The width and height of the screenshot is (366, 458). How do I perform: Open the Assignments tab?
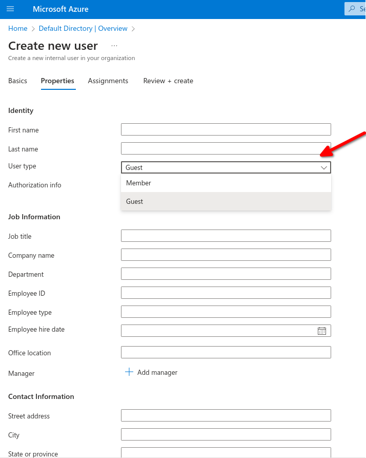(108, 81)
